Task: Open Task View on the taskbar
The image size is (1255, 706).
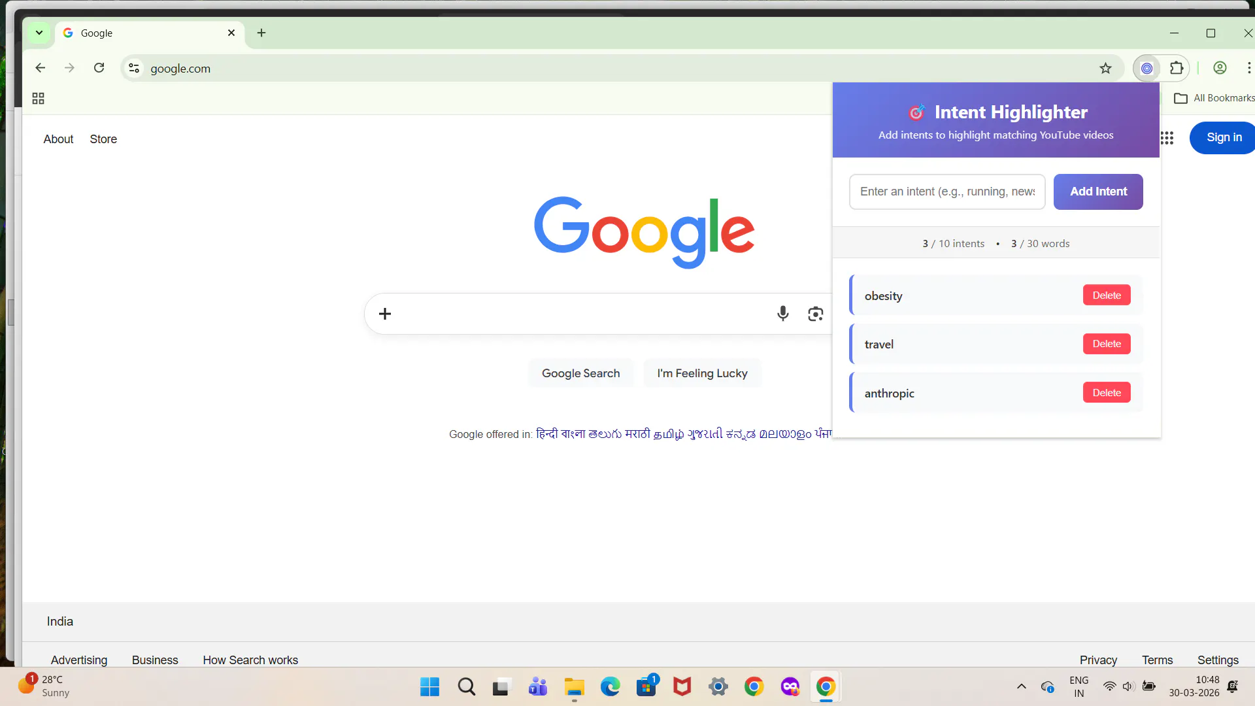Action: tap(501, 687)
